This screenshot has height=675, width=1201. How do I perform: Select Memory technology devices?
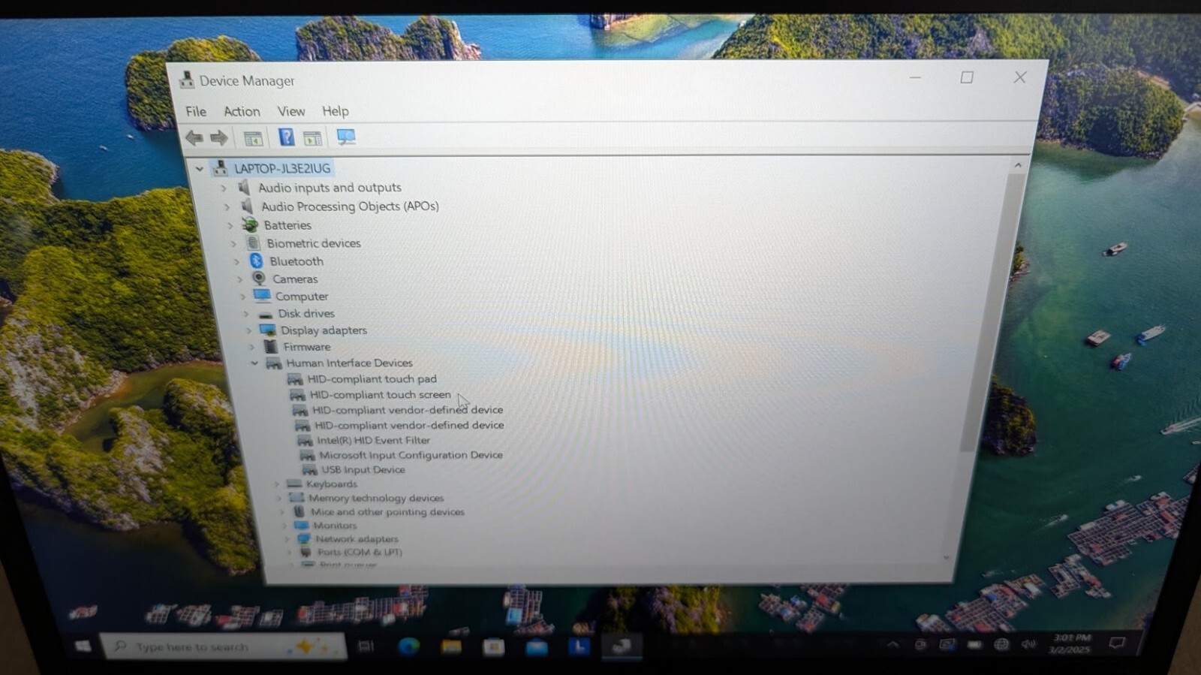click(x=376, y=498)
